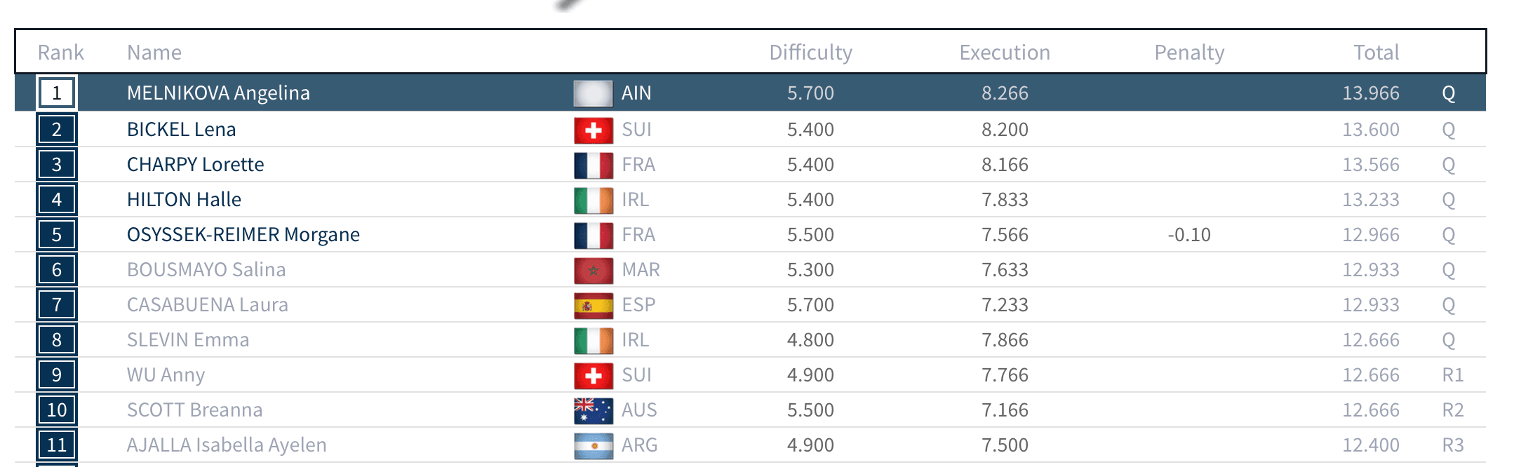Sort by the Total column header
Screen dimensions: 1514x467
pos(1376,53)
